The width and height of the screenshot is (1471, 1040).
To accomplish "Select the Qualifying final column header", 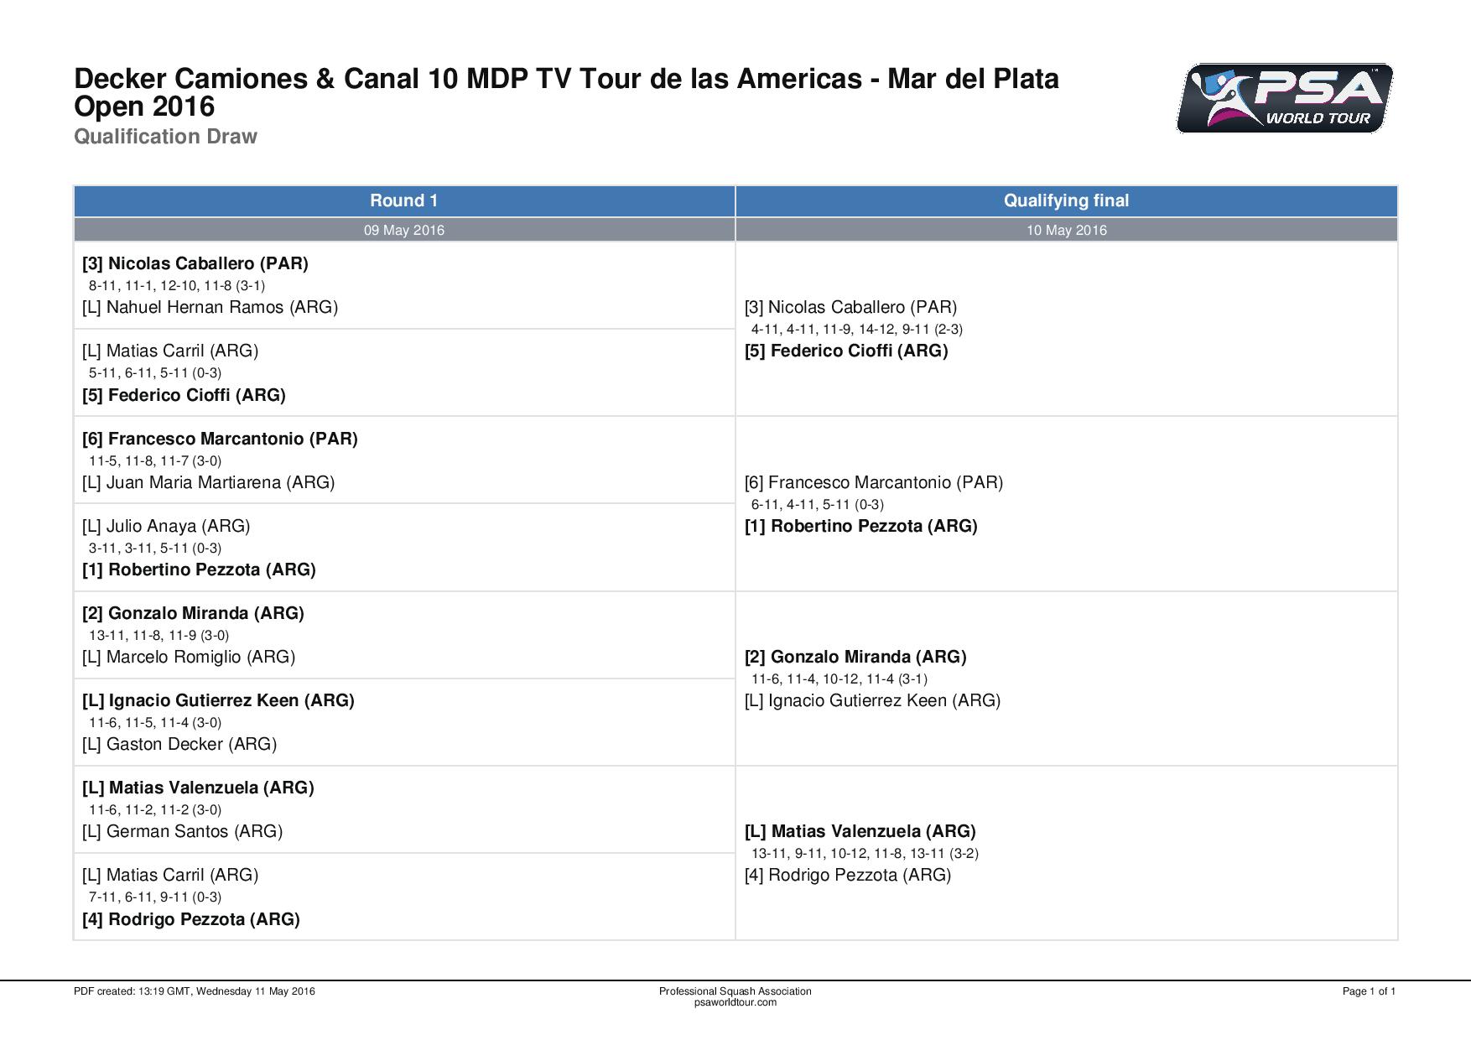I will tap(1066, 200).
